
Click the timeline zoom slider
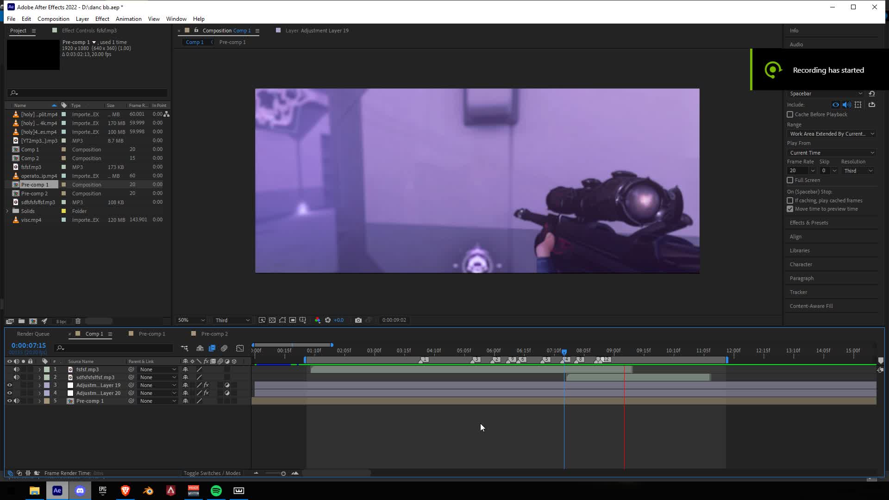coord(283,473)
